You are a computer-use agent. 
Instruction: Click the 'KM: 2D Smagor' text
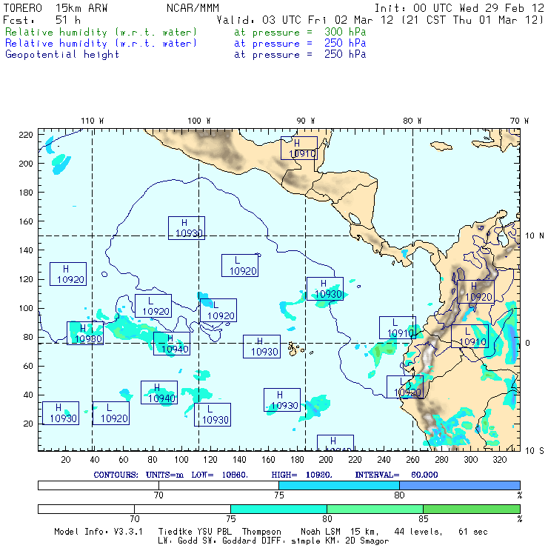click(x=355, y=541)
